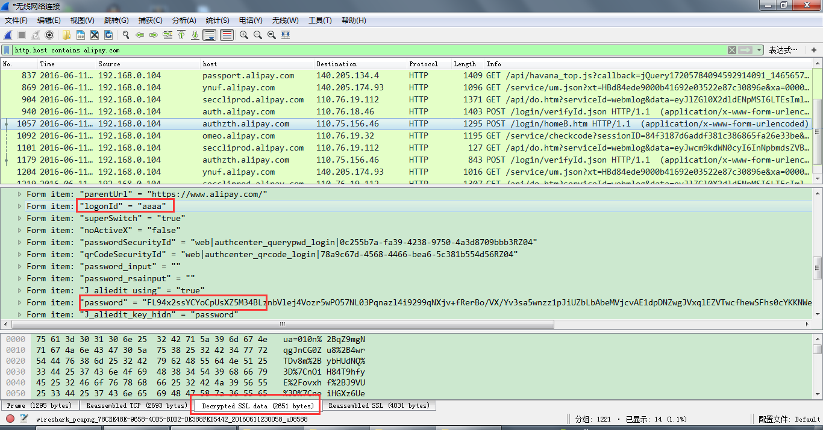Viewport: 823px width, 430px height.
Task: Click the 表达式 expression button
Action: [783, 50]
